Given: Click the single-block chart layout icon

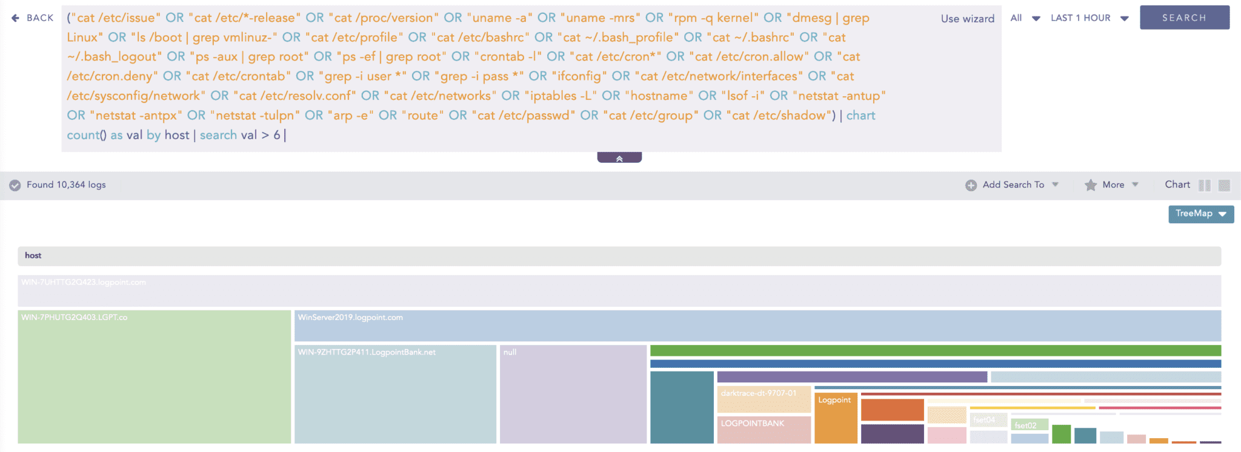Looking at the screenshot, I should click(1224, 185).
